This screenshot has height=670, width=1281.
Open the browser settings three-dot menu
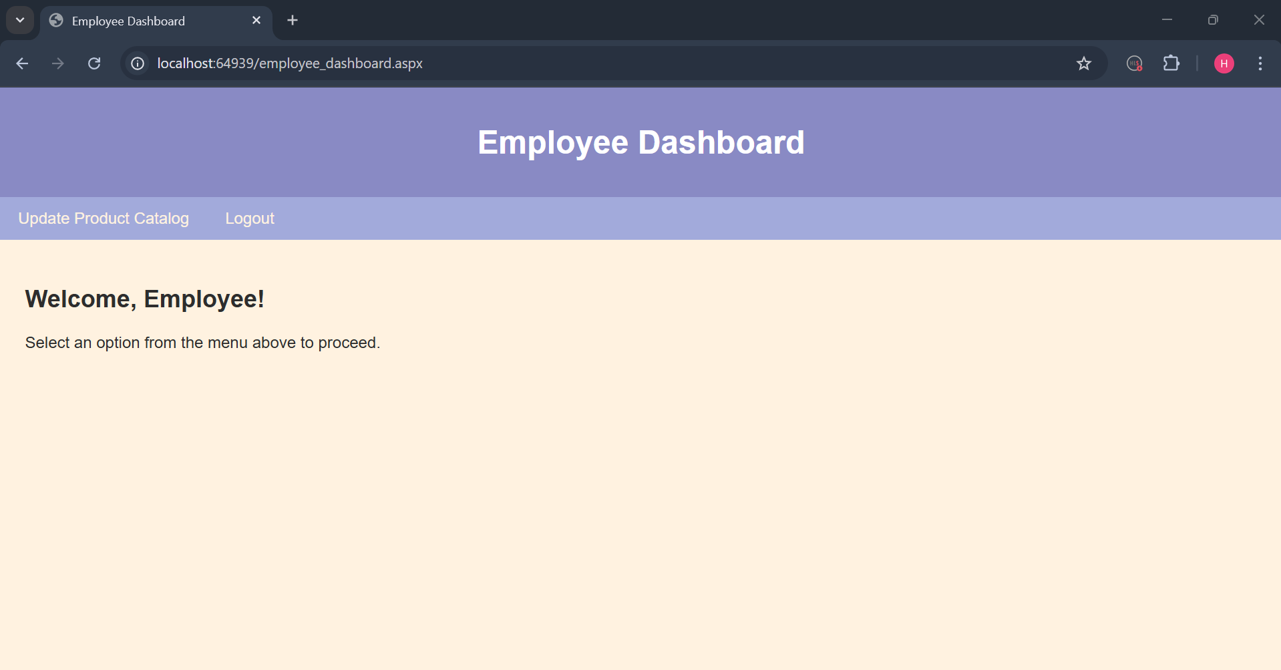tap(1260, 63)
